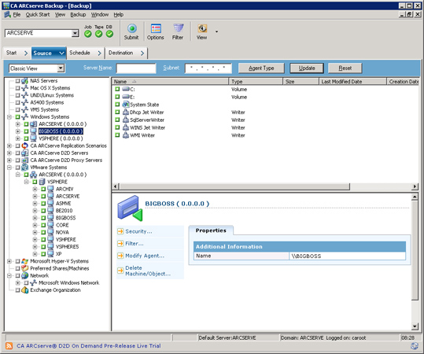Open the Filter funnel toolbar icon
This screenshot has height=354, width=424.
coord(178,28)
